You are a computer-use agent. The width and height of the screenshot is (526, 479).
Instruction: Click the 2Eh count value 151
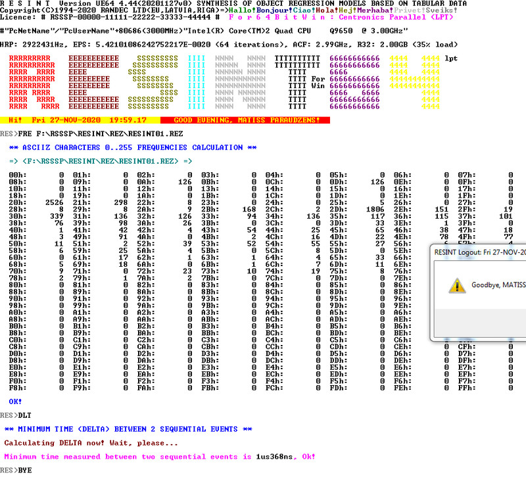(x=442, y=210)
